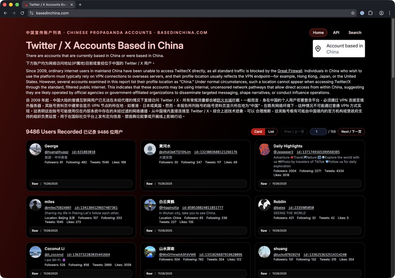This screenshot has height=278, width=395.
Task: Open George's profile avatar
Action: coord(35,149)
